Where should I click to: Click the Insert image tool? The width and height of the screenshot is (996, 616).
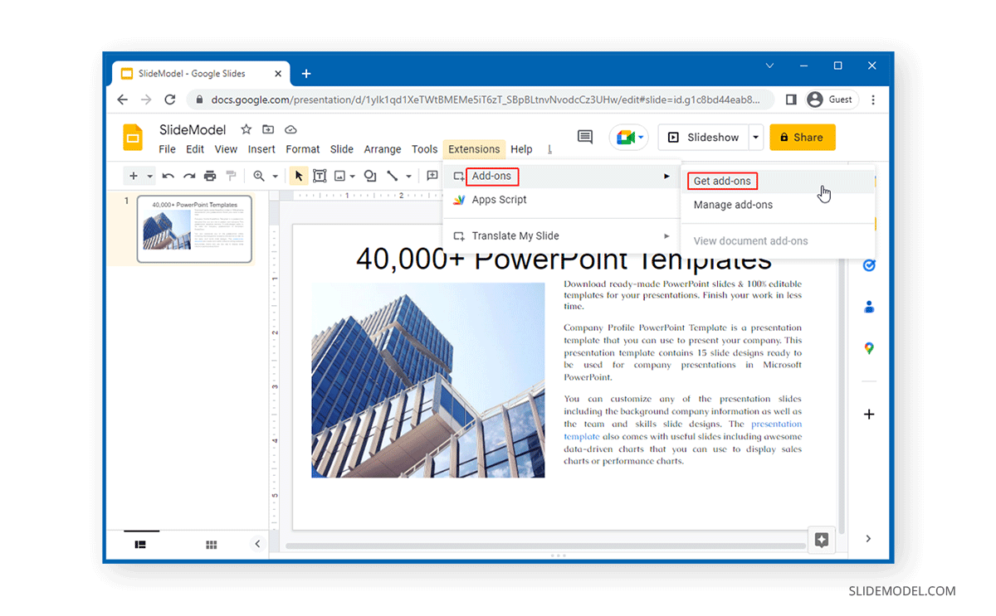(339, 176)
